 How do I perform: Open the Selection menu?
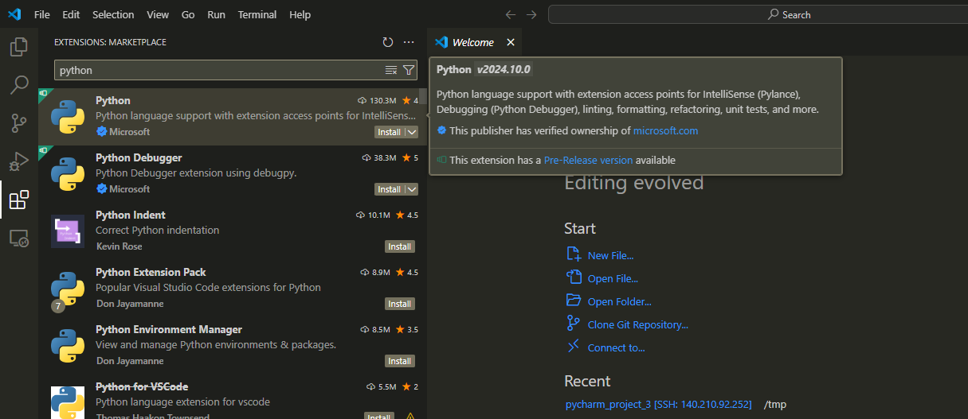coord(113,14)
